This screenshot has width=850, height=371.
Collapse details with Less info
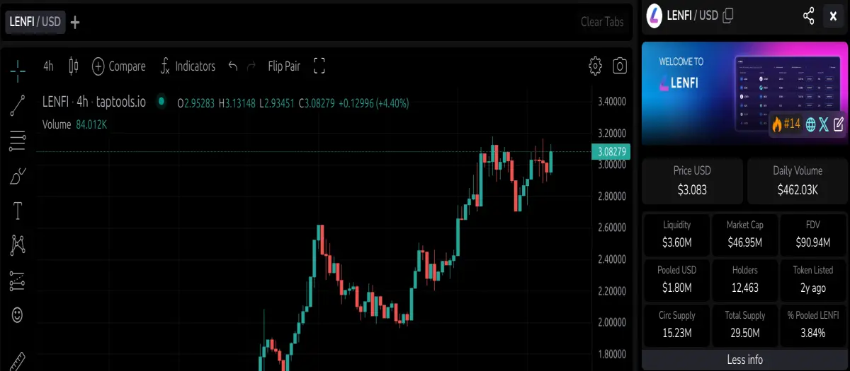point(744,360)
